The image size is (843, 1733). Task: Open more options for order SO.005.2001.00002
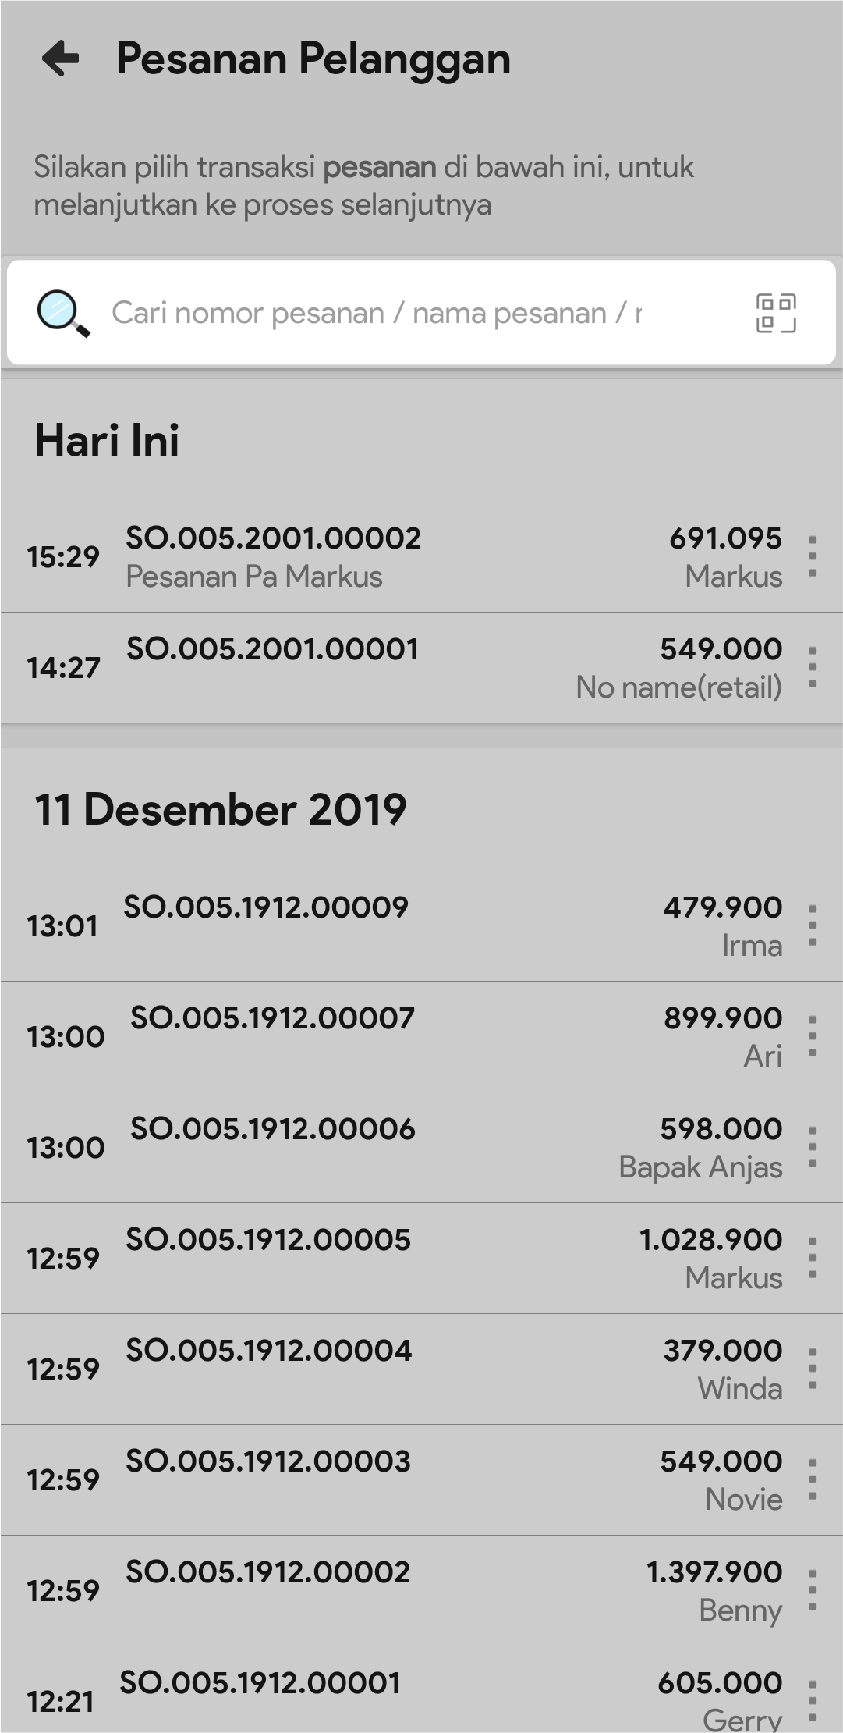click(x=813, y=556)
